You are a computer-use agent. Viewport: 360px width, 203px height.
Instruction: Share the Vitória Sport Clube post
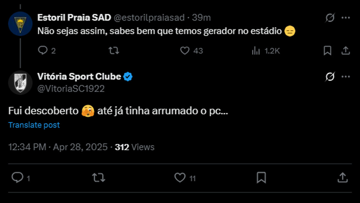[342, 178]
